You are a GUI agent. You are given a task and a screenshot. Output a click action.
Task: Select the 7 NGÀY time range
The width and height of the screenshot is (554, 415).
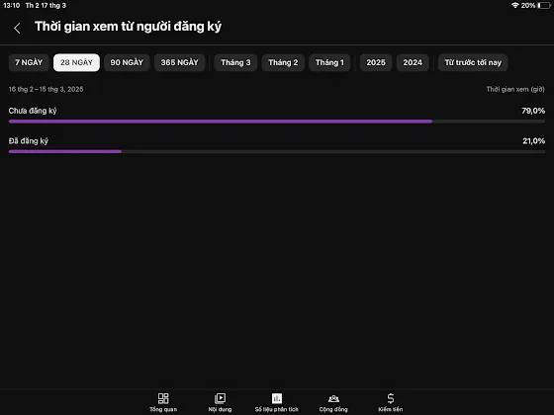[x=29, y=62]
